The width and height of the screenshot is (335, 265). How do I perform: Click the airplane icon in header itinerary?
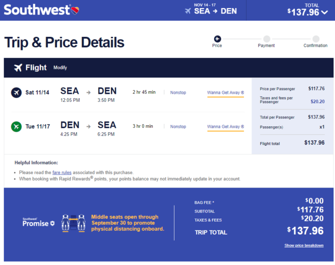coord(188,11)
